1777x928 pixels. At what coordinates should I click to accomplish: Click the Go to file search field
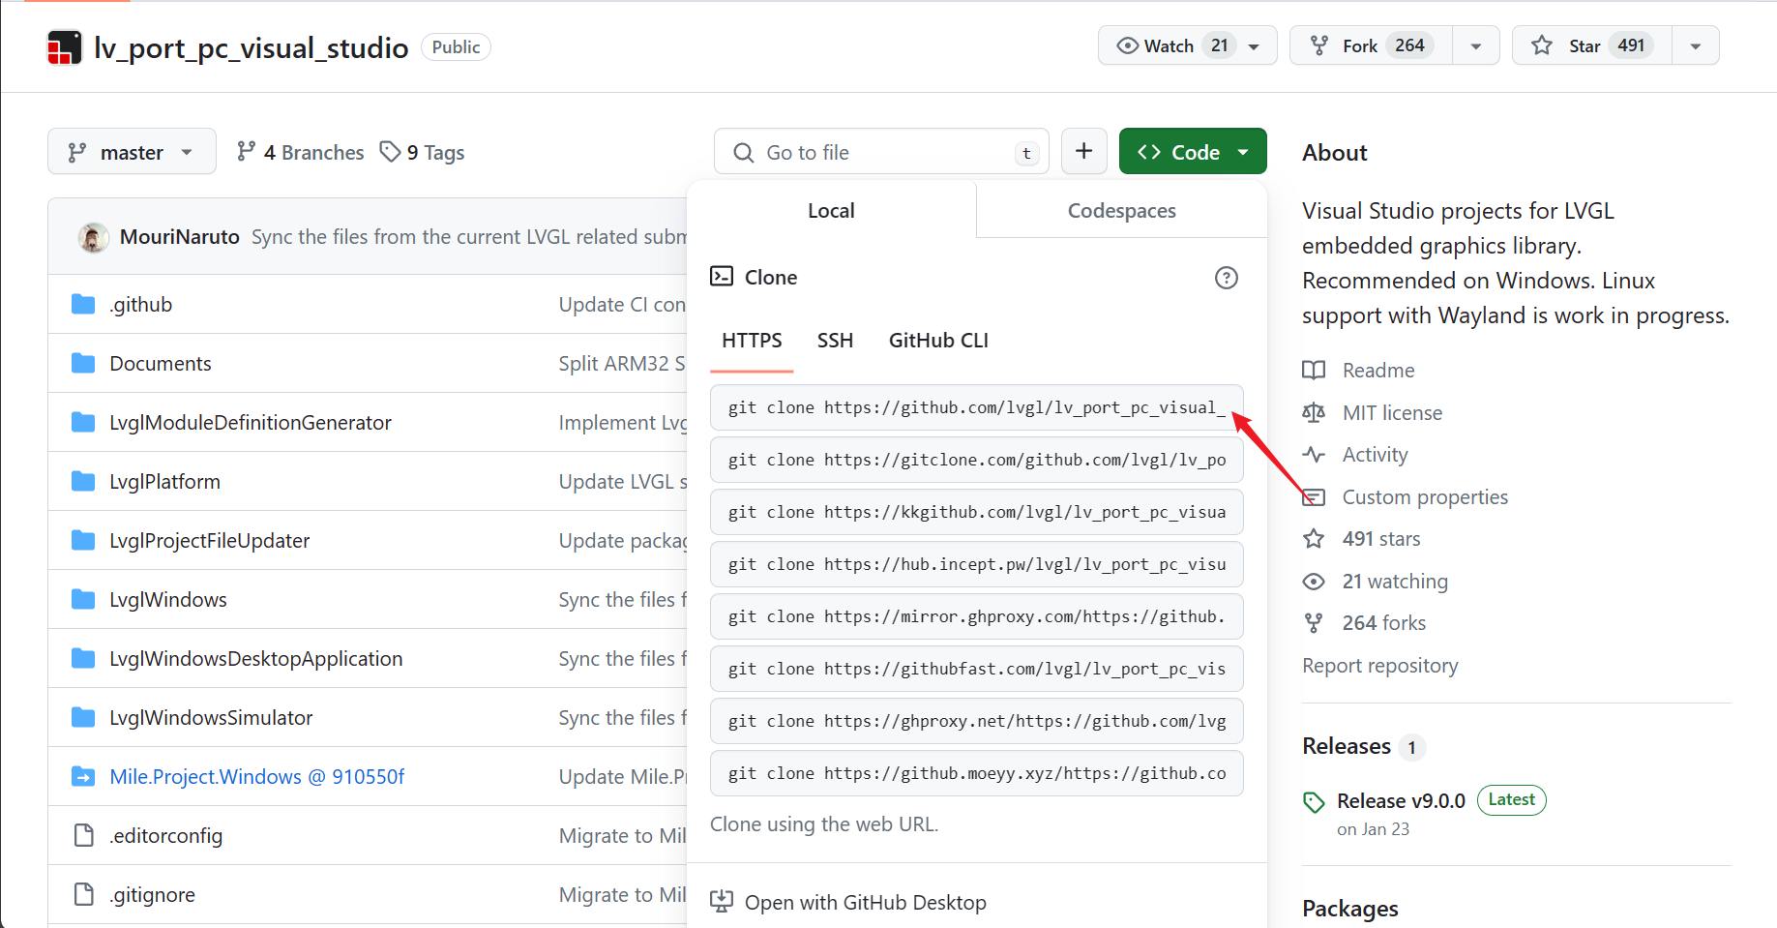coord(880,152)
